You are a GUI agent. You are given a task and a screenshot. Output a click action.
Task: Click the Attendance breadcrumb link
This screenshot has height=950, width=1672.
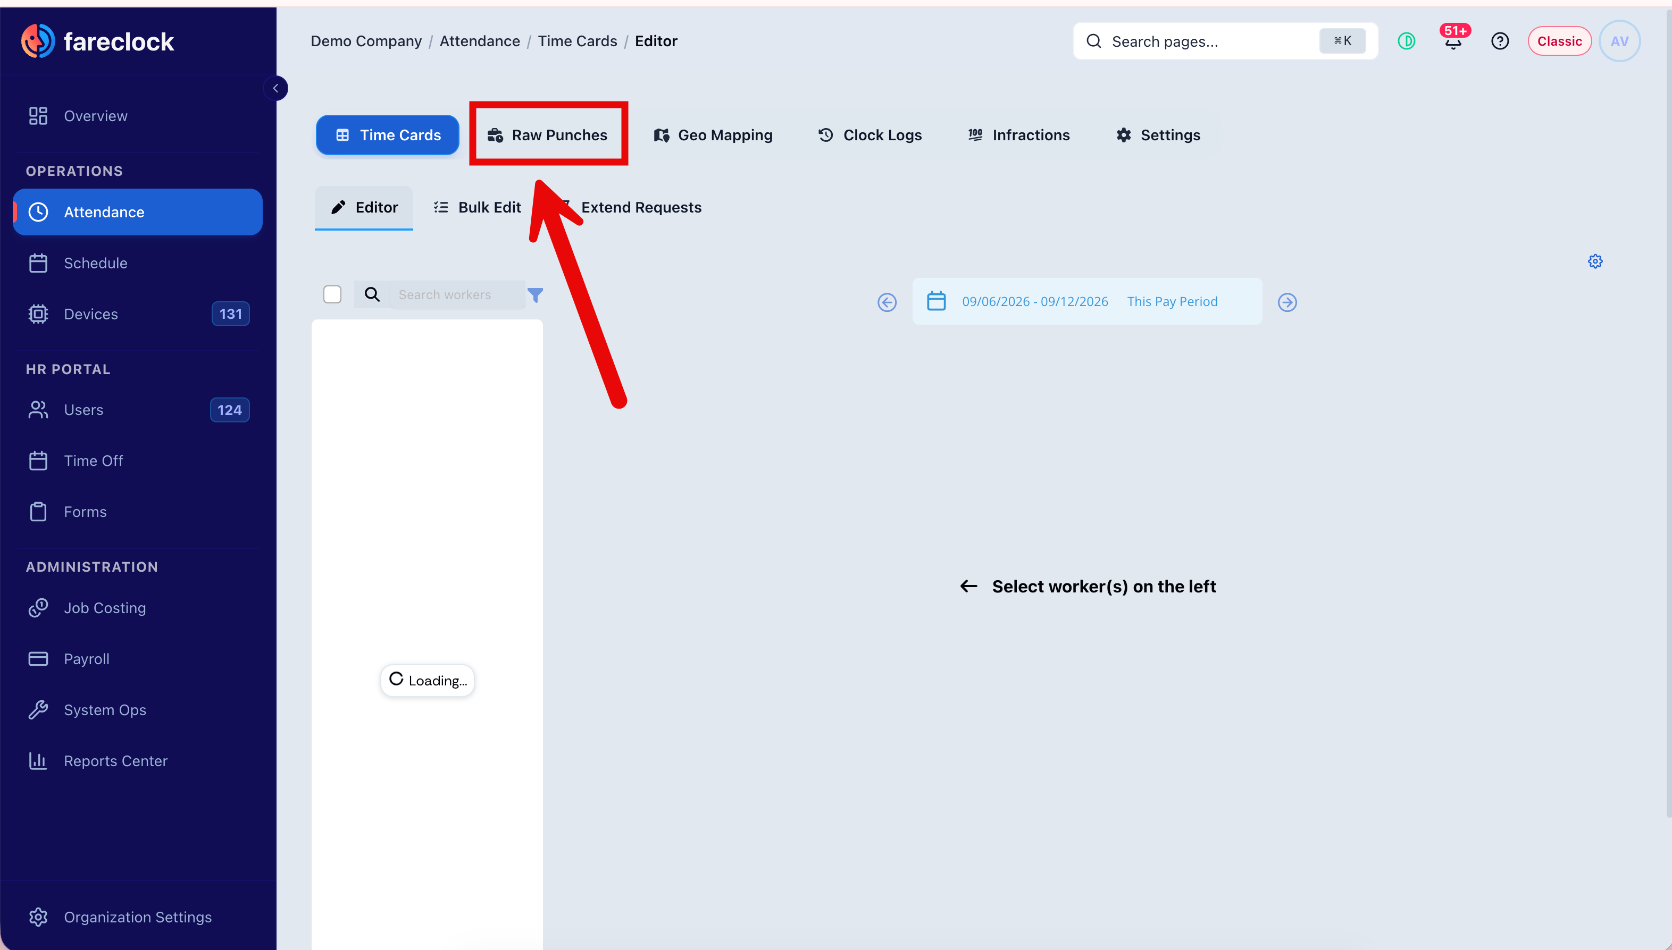(479, 41)
